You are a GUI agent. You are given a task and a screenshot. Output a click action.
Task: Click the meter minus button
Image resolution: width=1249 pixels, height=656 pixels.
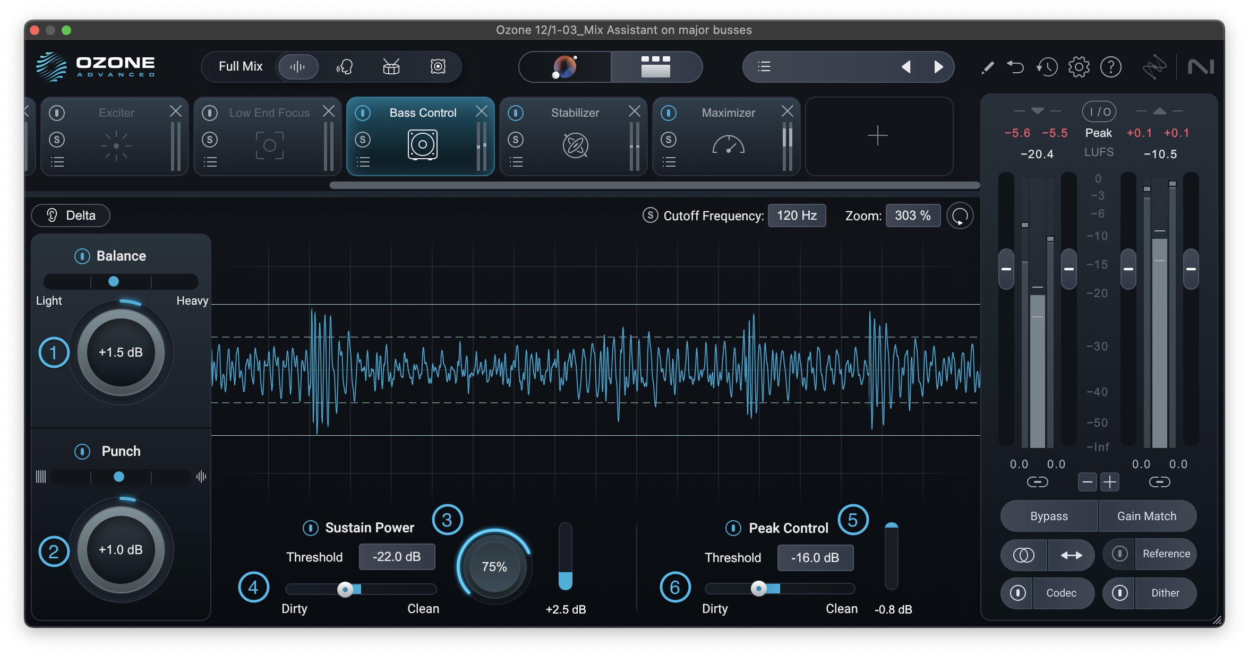point(1087,482)
